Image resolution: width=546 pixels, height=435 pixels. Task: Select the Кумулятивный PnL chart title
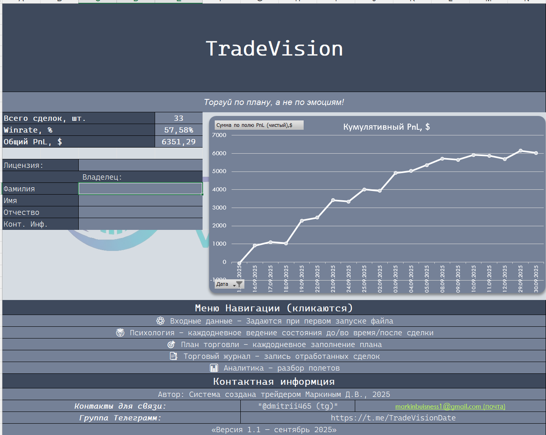click(x=386, y=127)
